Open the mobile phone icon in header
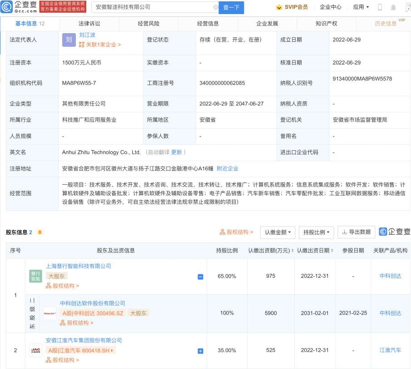 380,7
